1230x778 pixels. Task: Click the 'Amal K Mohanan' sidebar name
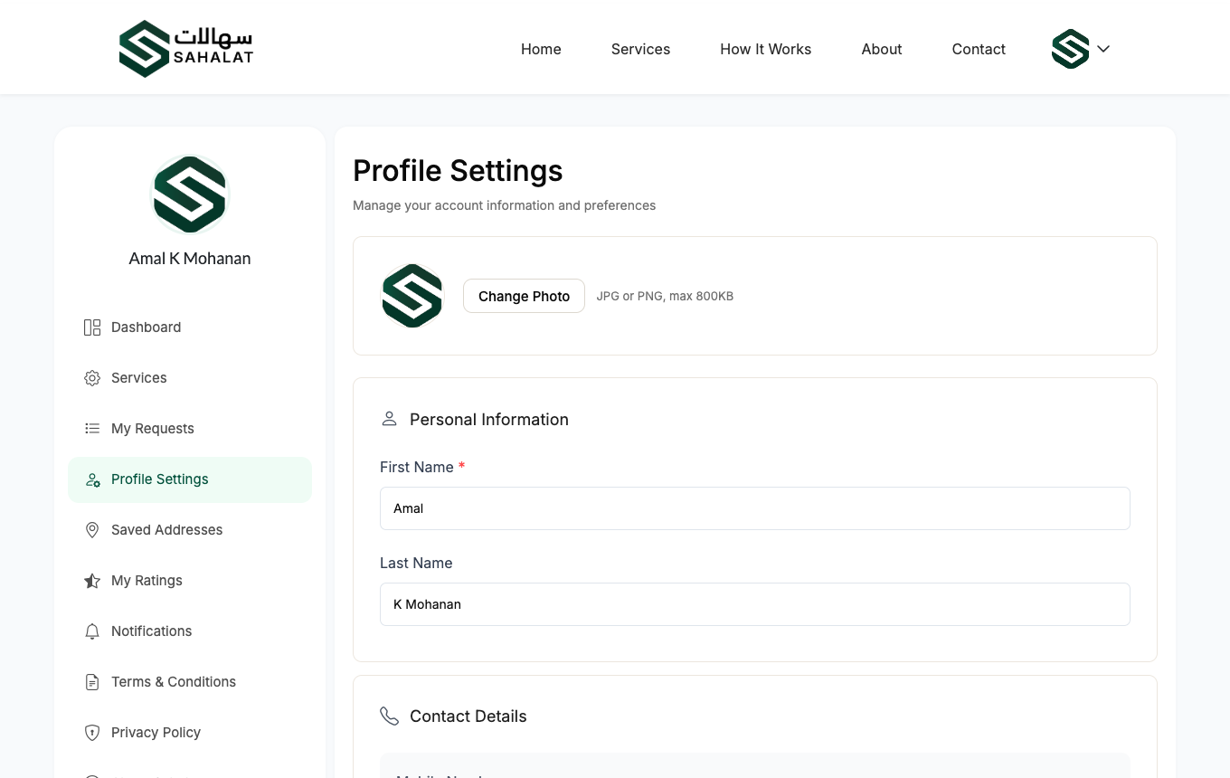190,259
